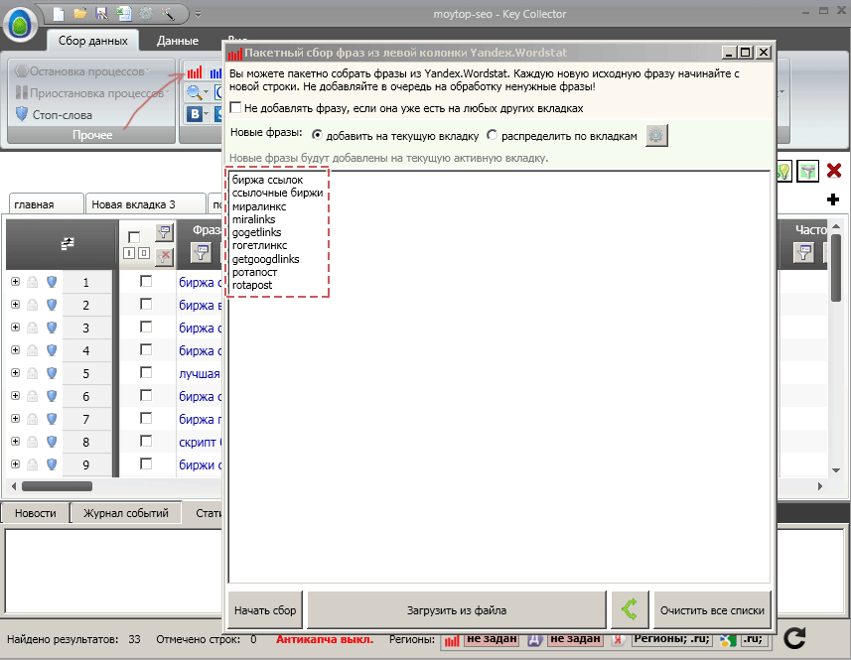The width and height of the screenshot is (851, 660).
Task: Check the checkbox for row 3
Action: click(x=146, y=327)
